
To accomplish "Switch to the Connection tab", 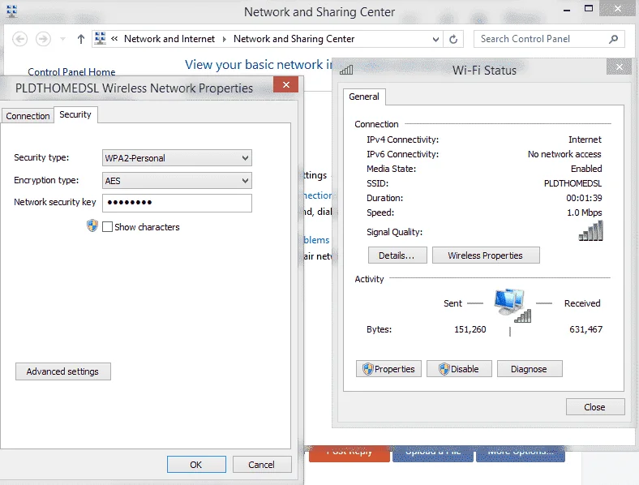I will 28,116.
